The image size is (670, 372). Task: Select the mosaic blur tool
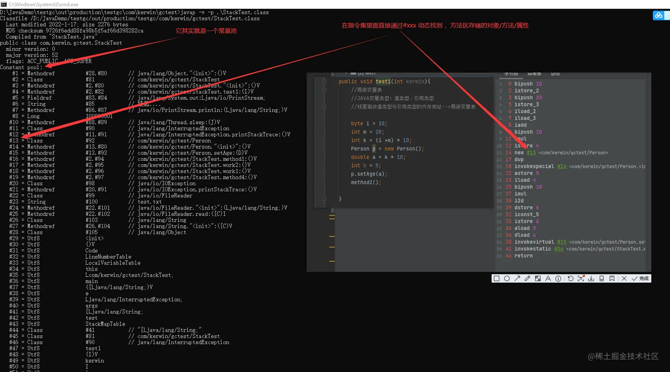538,279
